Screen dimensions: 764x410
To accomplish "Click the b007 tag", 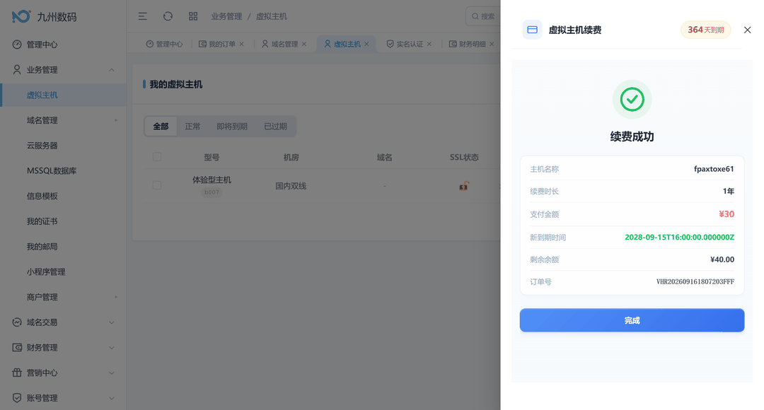I will click(x=212, y=192).
